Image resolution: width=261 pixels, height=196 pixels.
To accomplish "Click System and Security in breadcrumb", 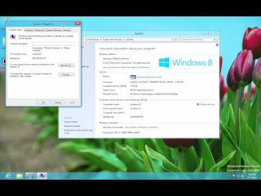I will point(113,39).
